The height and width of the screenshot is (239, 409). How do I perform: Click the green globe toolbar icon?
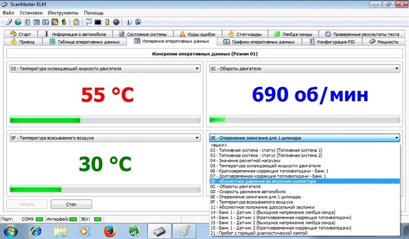[19, 22]
